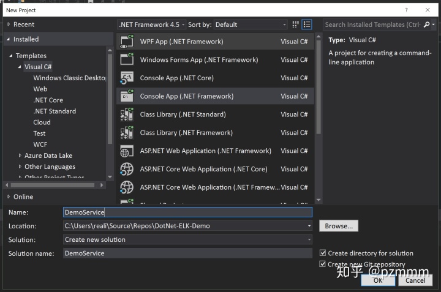Close the New Project dialog
The image size is (441, 292).
[428, 10]
